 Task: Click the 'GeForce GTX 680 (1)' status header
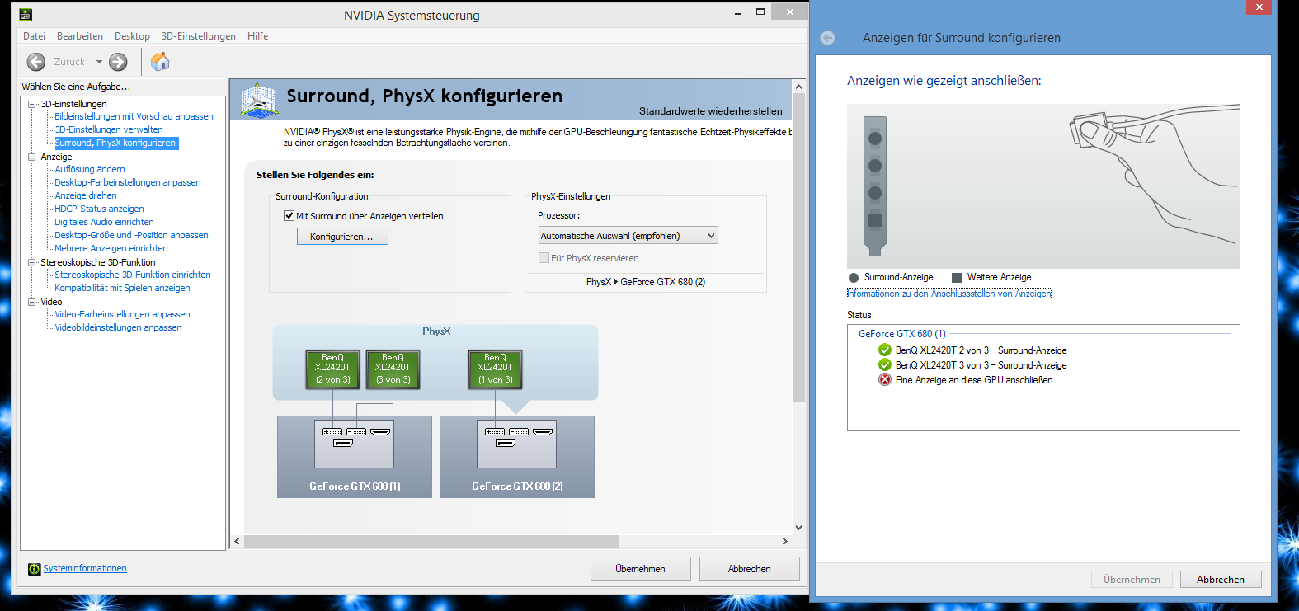902,334
